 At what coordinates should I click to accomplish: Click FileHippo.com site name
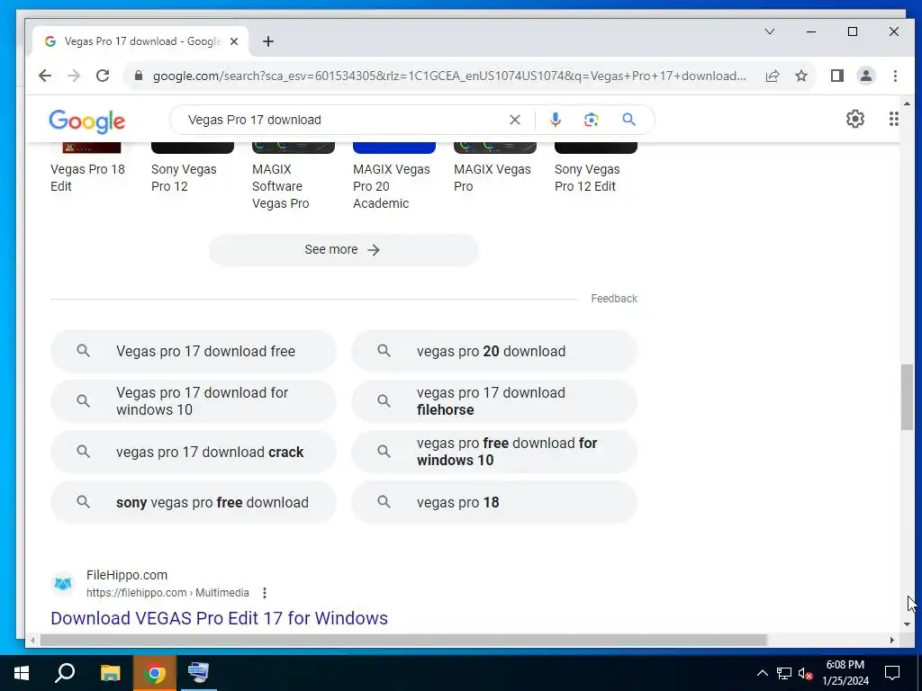click(127, 575)
